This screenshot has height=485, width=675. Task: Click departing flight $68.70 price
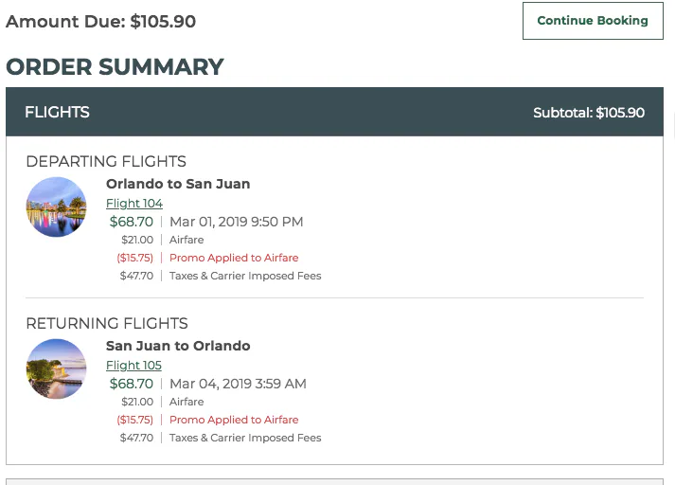click(x=132, y=222)
